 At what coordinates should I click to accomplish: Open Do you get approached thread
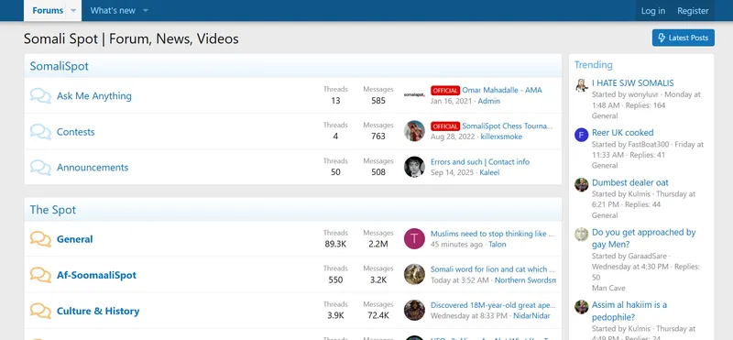click(x=644, y=238)
